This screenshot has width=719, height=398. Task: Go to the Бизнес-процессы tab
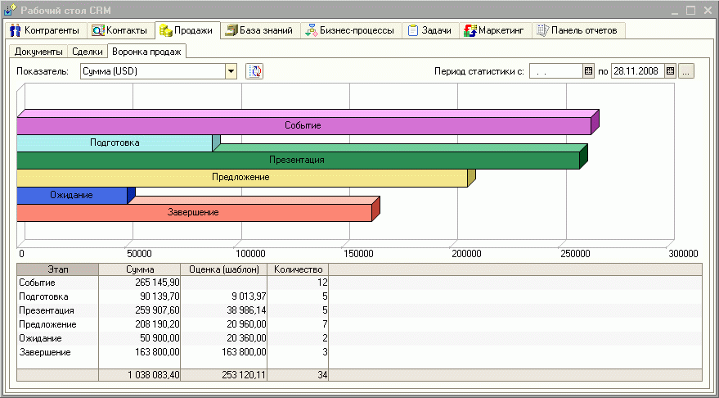click(x=350, y=30)
